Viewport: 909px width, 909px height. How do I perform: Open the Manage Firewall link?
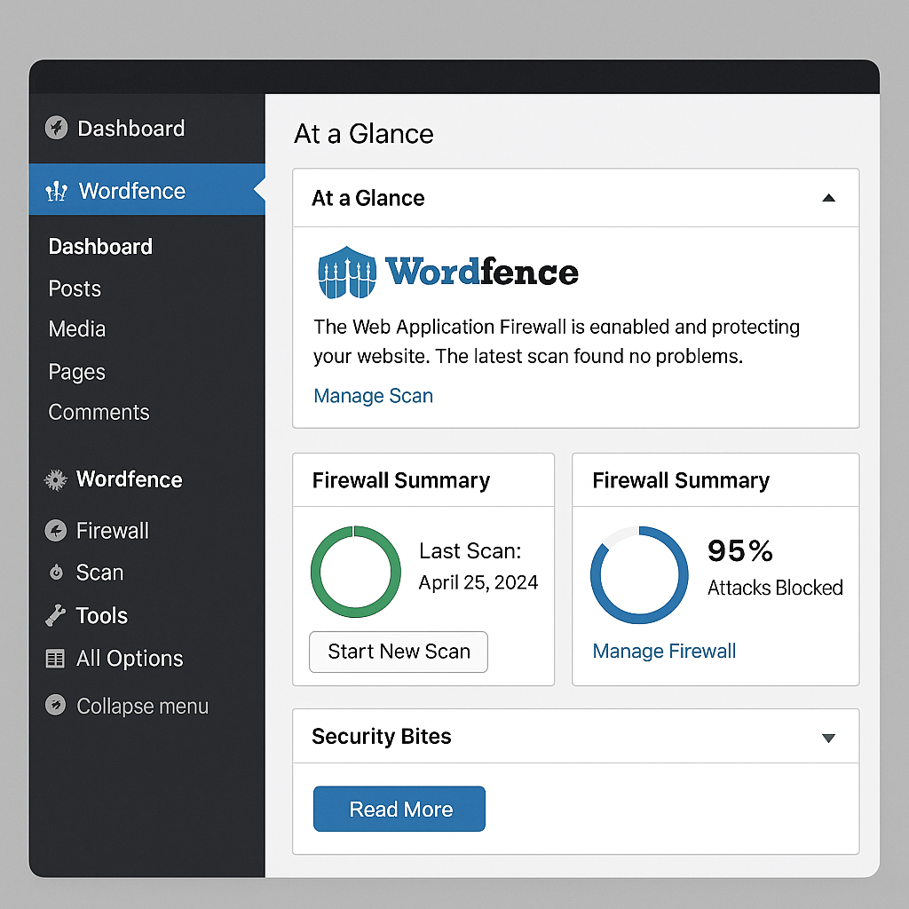pyautogui.click(x=664, y=651)
